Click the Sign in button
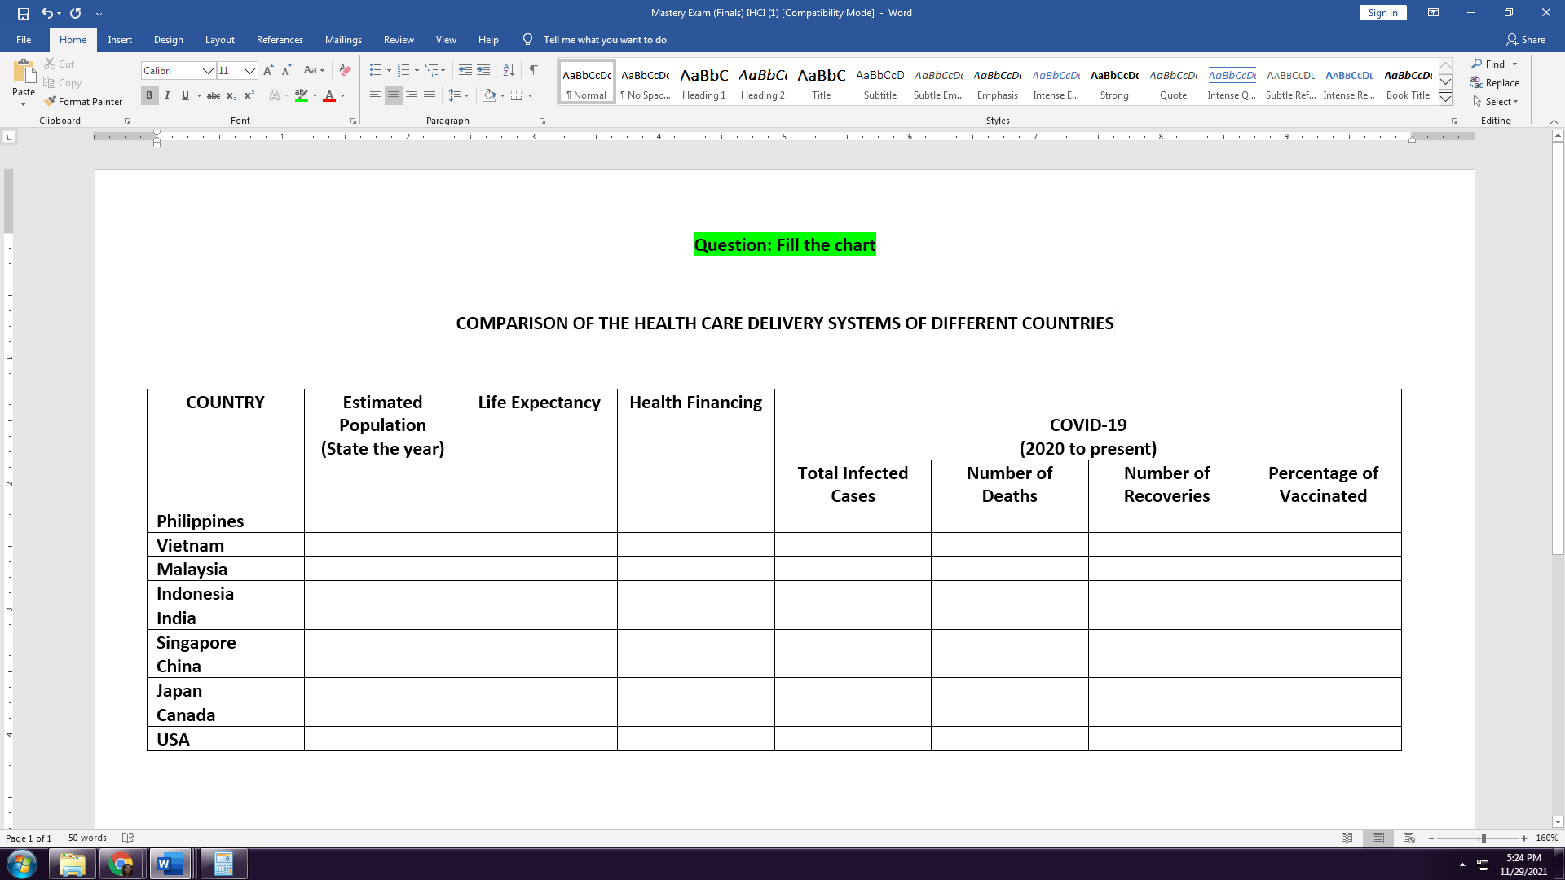This screenshot has width=1565, height=880. 1382,12
